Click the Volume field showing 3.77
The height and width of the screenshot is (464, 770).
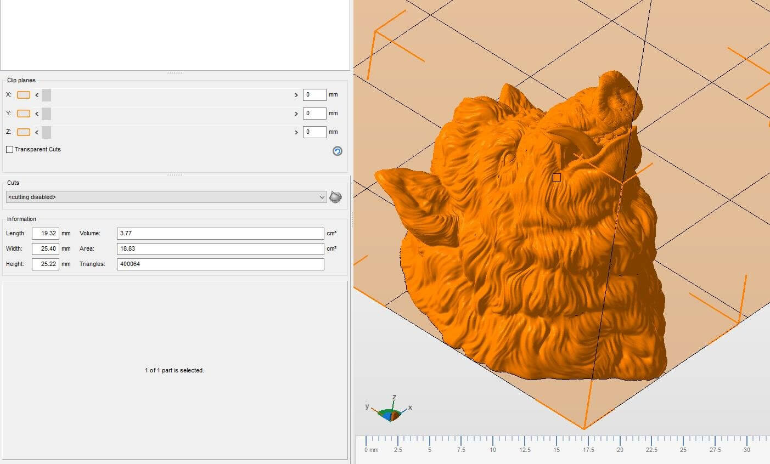pos(220,233)
